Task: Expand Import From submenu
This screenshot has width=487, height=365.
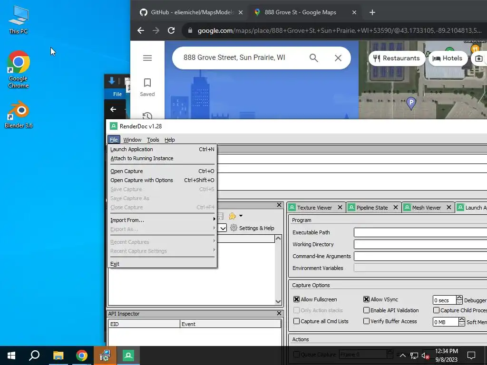Action: tap(162, 220)
